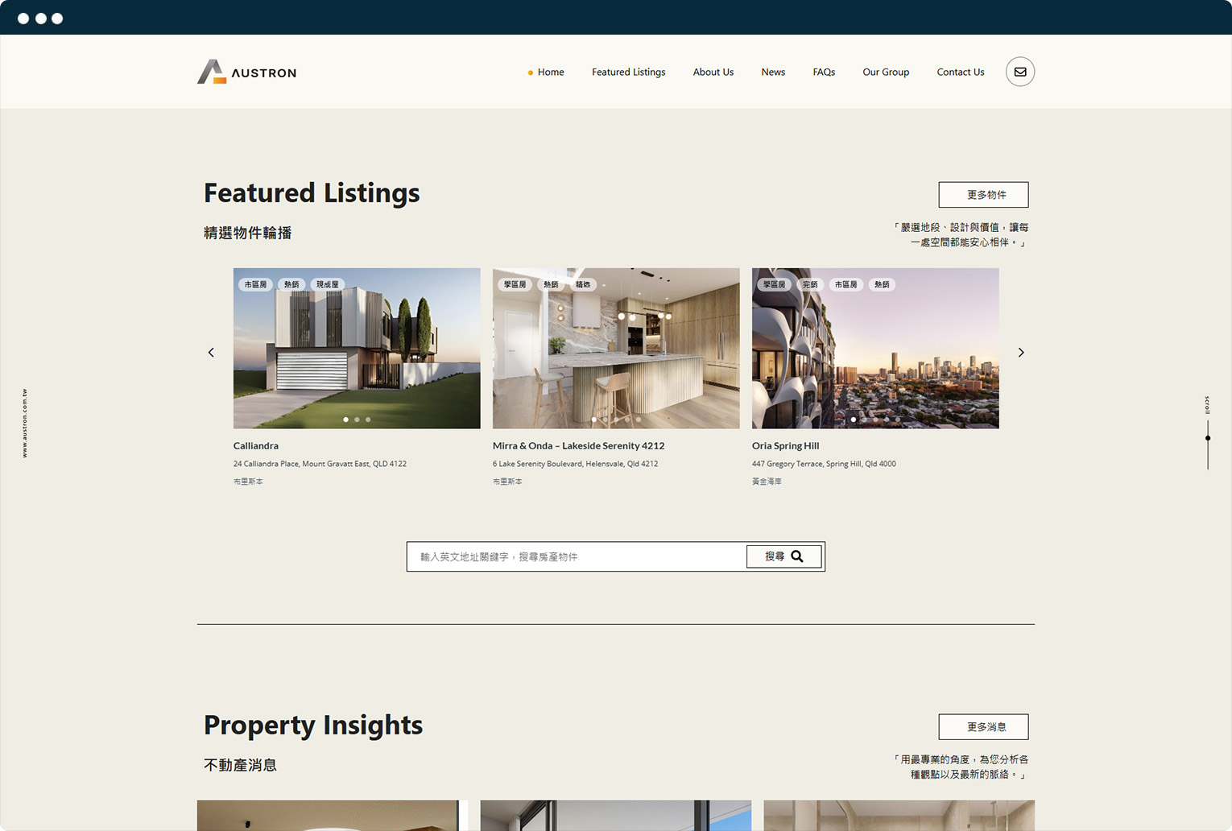Advance carousel with right arrow
Screen dimensions: 1232x831
[x=1021, y=353]
